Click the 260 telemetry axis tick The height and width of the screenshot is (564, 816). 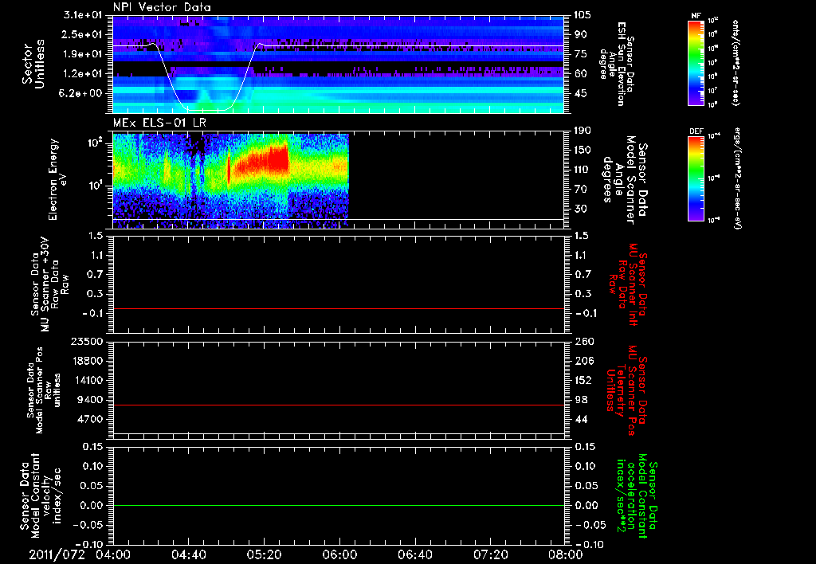[x=584, y=342]
